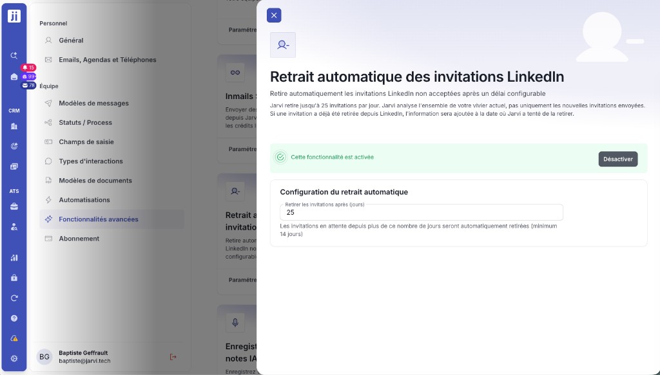Viewport: 660px width, 375px height.
Task: Open the ATS candidate search icon
Action: [x=14, y=227]
